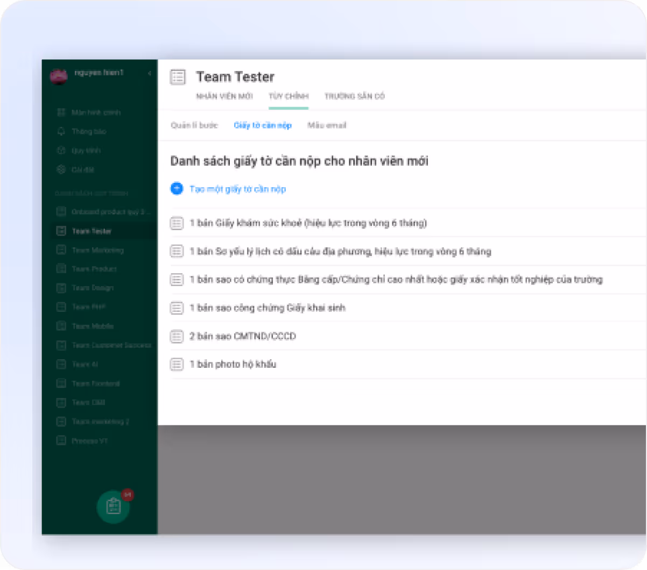Click the username nguyen hien1

(99, 73)
